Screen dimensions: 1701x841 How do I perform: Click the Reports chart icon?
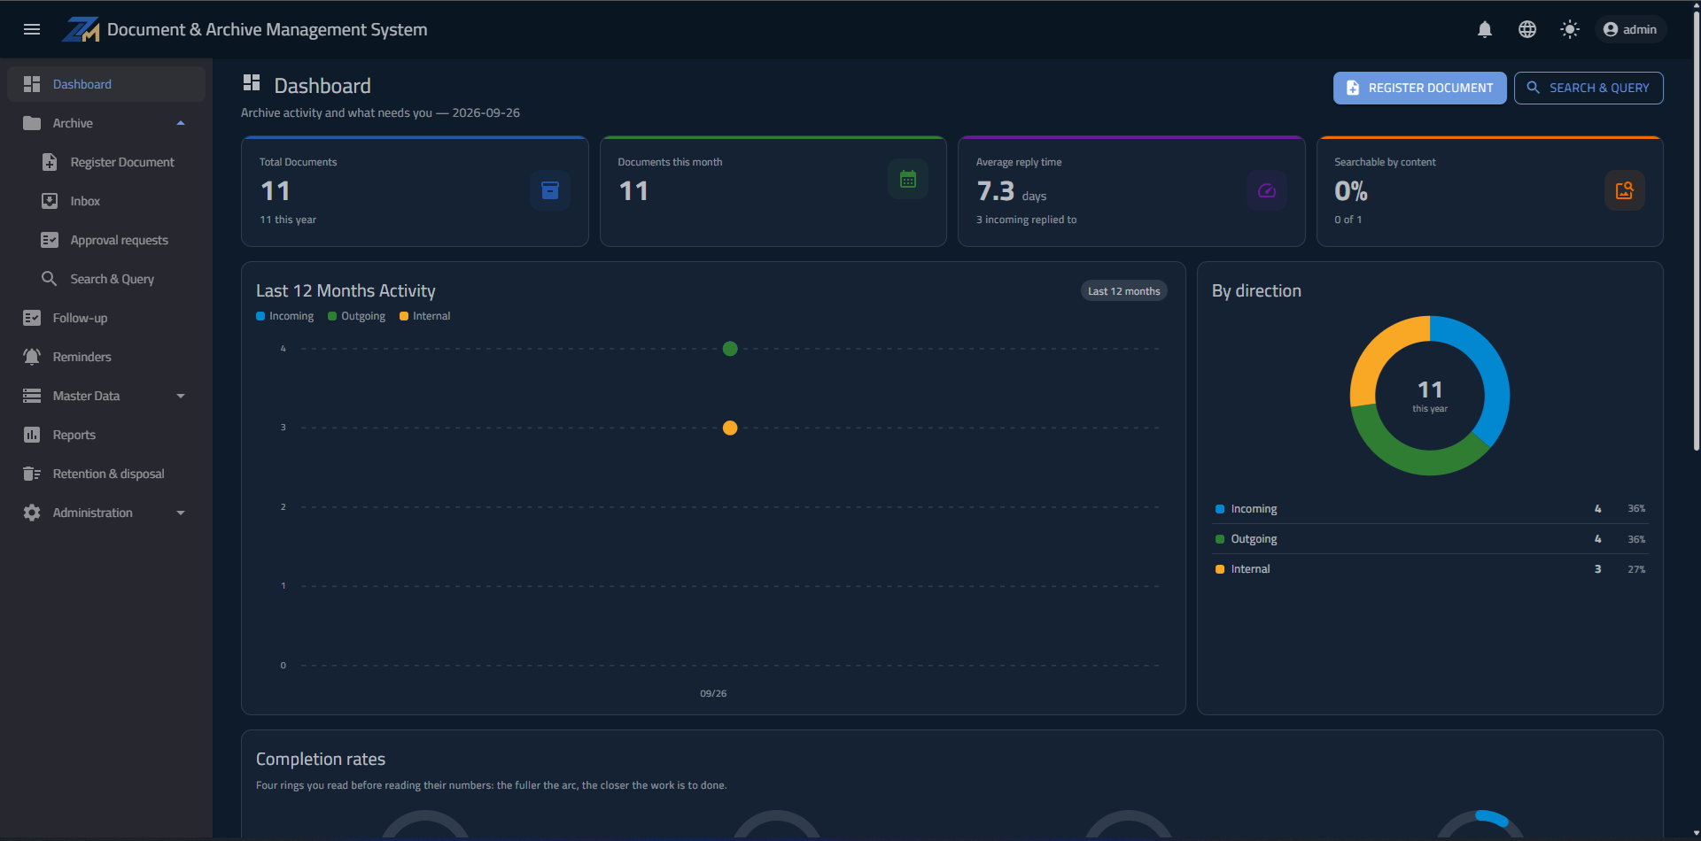pyautogui.click(x=32, y=435)
